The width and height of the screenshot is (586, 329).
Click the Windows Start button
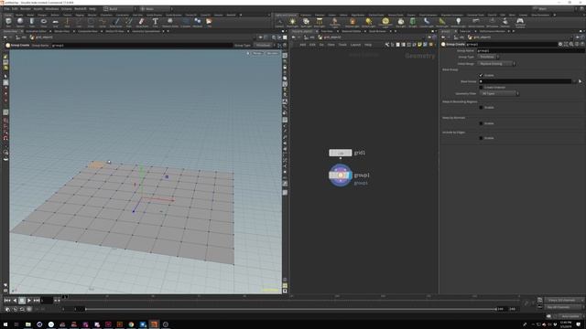5,324
